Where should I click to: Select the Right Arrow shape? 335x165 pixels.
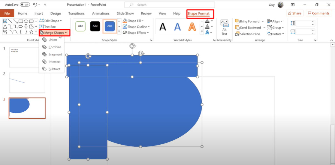(x=21, y=27)
